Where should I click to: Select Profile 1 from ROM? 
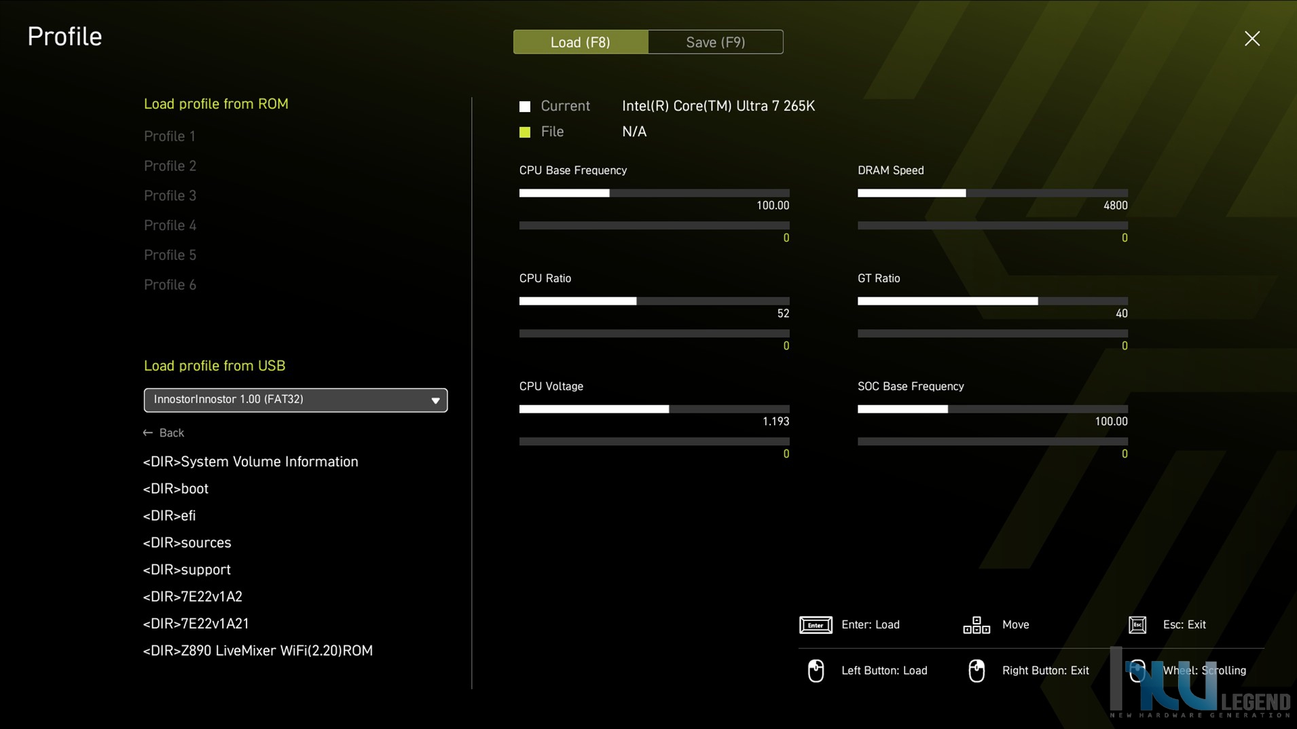click(x=170, y=136)
